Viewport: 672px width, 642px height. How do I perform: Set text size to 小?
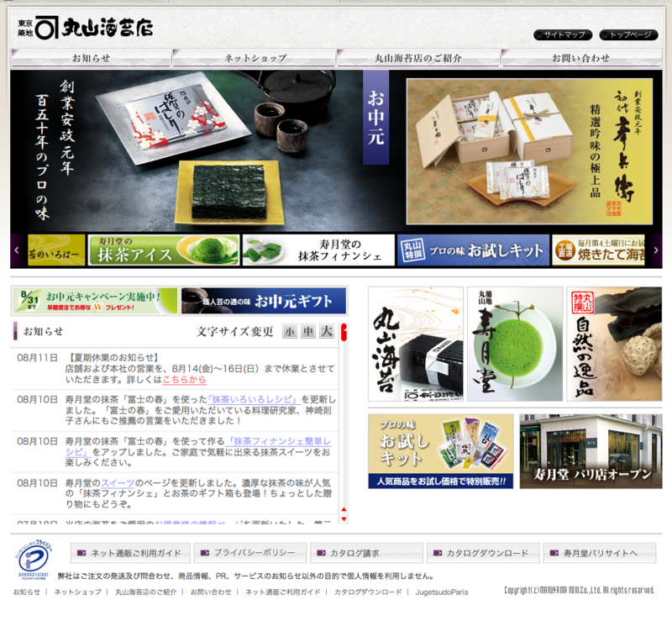pos(290,332)
